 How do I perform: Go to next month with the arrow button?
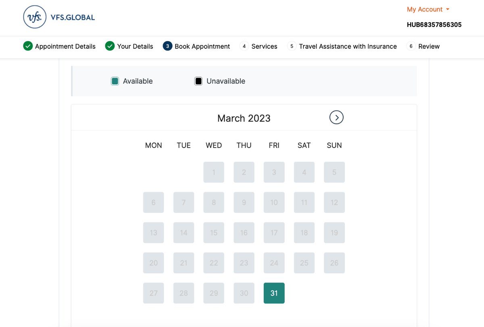(336, 117)
